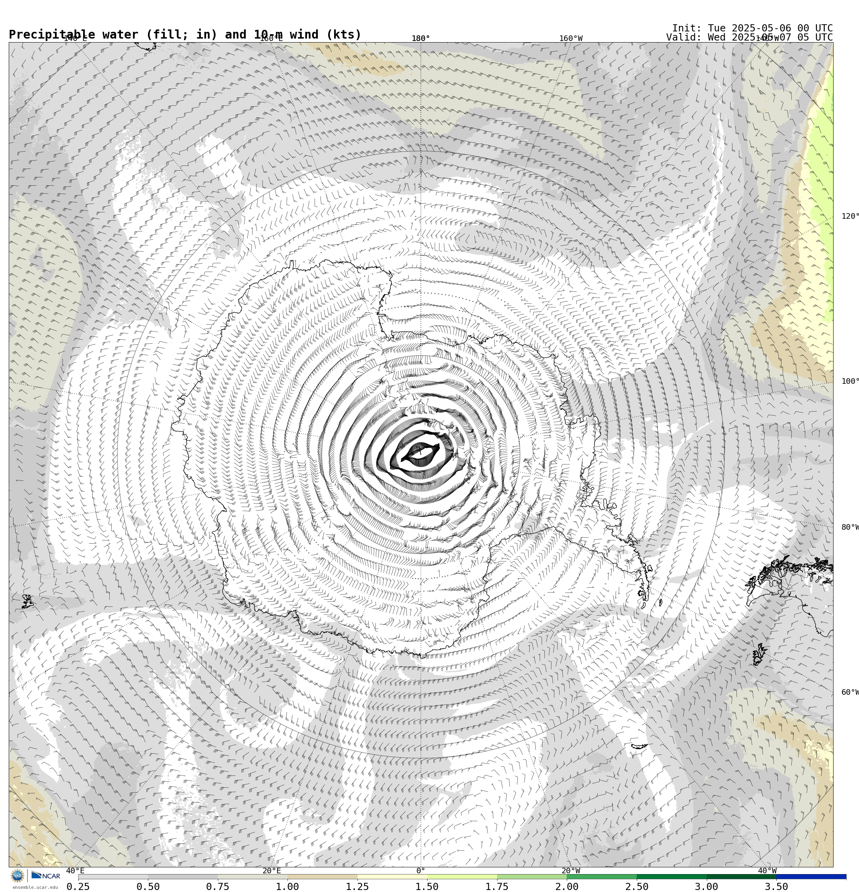
Task: Pick the pale yellow 1.25–1.50 colorbar segment
Action: click(393, 876)
